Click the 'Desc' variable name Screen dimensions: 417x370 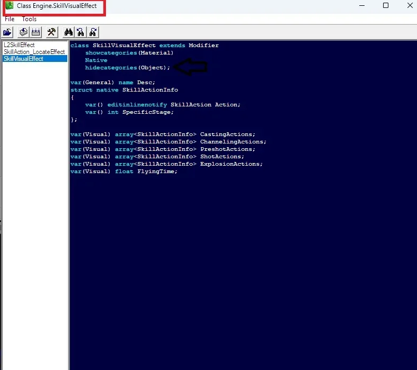(145, 83)
